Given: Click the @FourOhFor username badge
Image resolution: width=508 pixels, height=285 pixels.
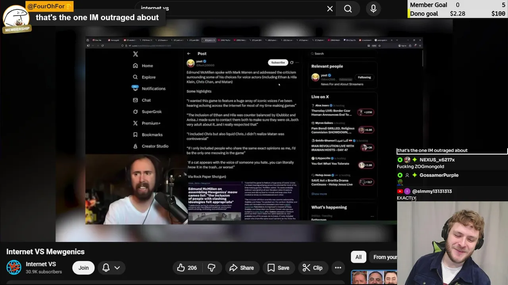Looking at the screenshot, I should (49, 6).
